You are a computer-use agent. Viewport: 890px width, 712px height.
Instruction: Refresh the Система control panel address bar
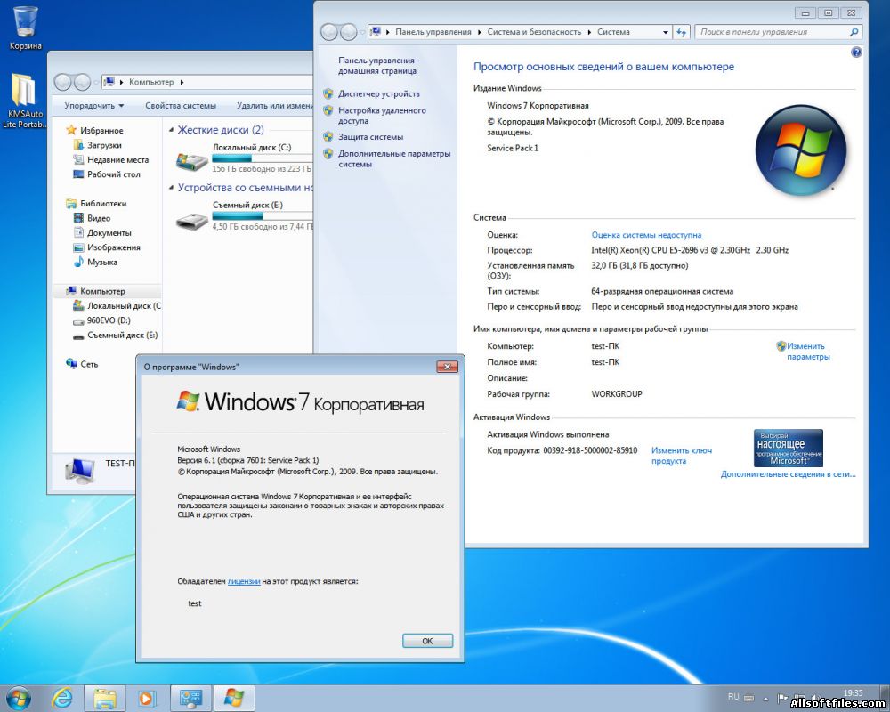(x=681, y=32)
